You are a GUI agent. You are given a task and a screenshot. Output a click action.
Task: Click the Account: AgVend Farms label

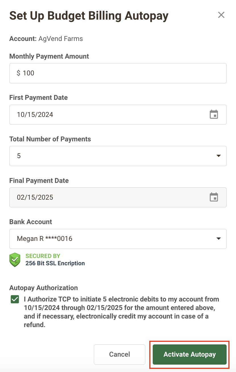(x=46, y=39)
